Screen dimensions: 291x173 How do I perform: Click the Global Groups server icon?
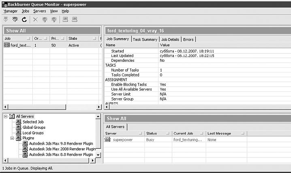click(x=18, y=127)
